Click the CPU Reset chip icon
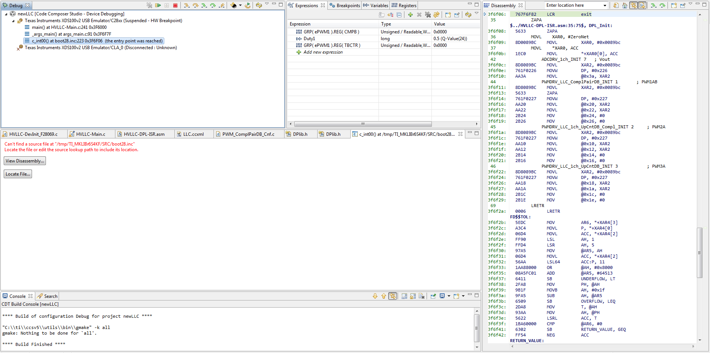This screenshot has height=353, width=710. pyautogui.click(x=233, y=5)
